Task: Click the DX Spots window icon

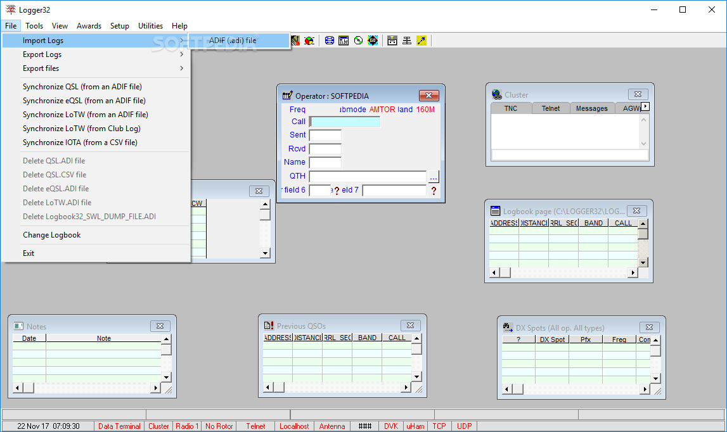Action: [508, 327]
